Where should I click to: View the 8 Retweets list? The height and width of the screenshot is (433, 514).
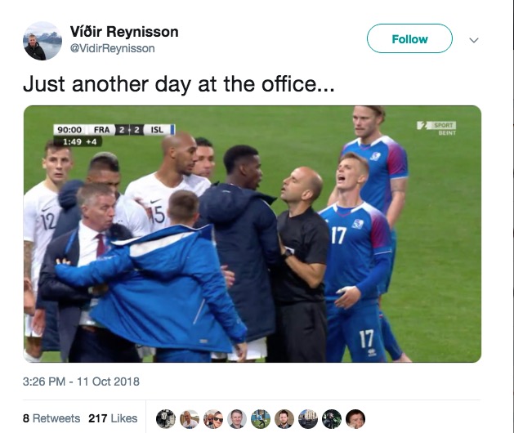pyautogui.click(x=51, y=418)
